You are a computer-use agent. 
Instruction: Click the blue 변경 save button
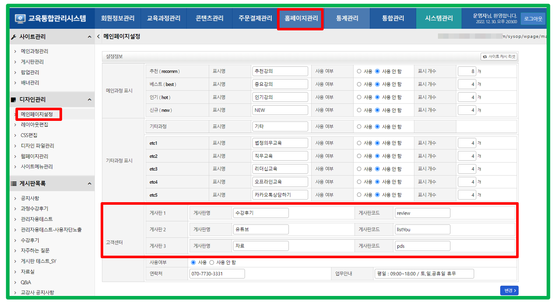pyautogui.click(x=509, y=290)
